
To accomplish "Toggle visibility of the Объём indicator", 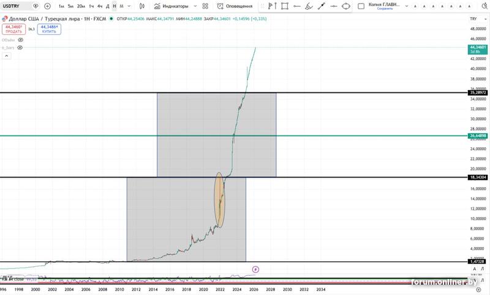I will pos(21,40).
